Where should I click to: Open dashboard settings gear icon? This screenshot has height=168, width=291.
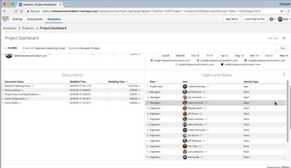pyautogui.click(x=284, y=38)
